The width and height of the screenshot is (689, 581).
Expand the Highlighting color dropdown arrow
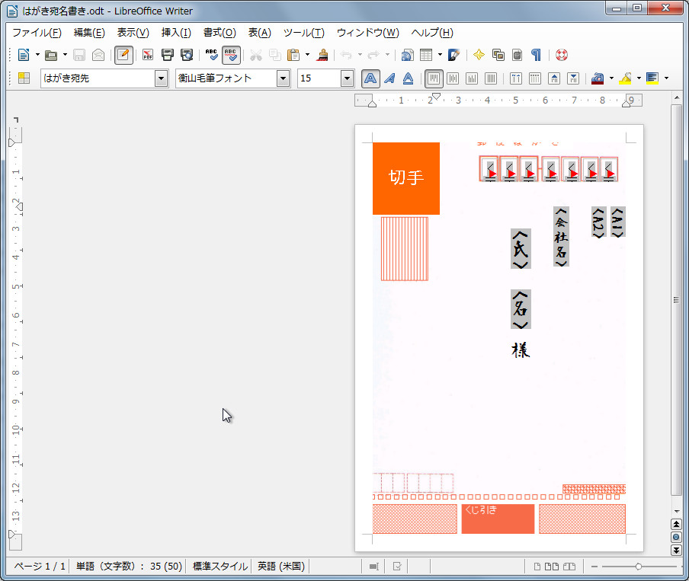coord(639,78)
